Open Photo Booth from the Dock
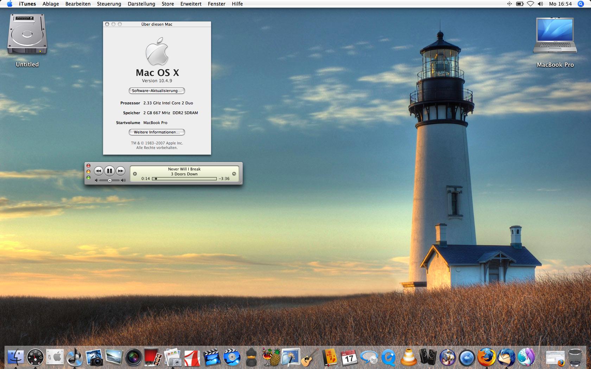The width and height of the screenshot is (591, 369). (x=153, y=357)
